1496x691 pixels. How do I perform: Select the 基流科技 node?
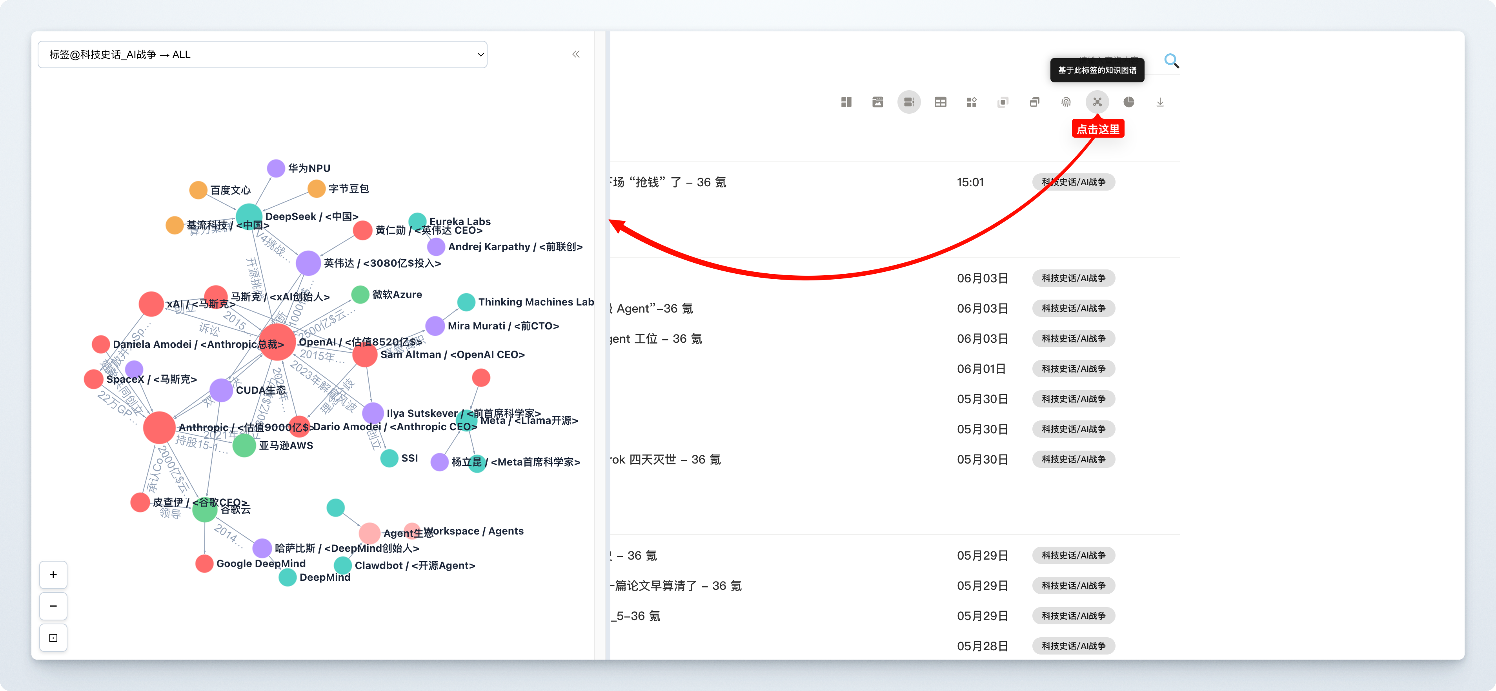[174, 225]
